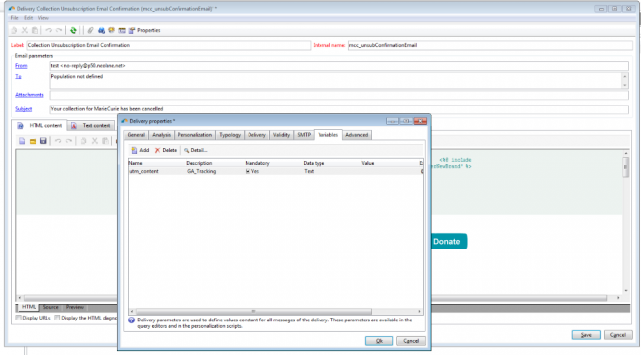The height and width of the screenshot is (355, 641).
Task: Enable the Display the HTML diagnostic checkbox
Action: point(57,318)
